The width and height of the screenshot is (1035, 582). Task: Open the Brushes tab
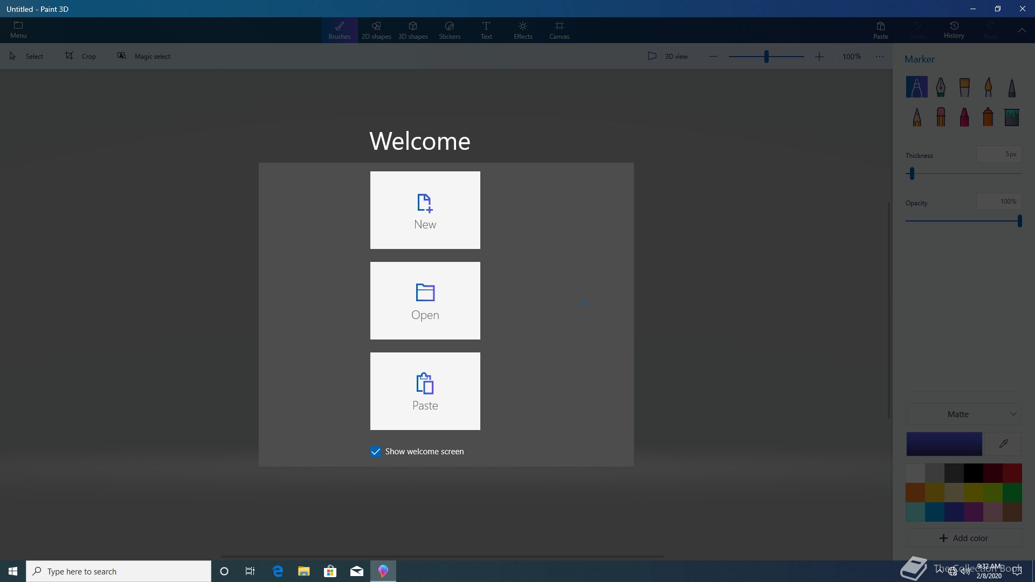click(x=340, y=30)
